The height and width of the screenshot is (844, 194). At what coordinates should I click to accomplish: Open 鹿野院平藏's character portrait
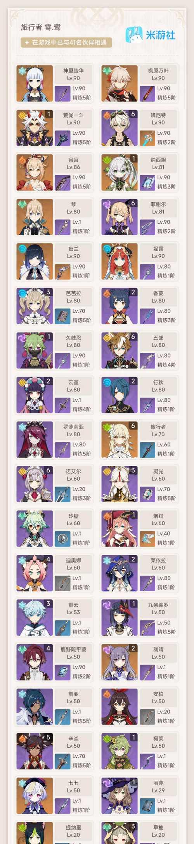[35, 662]
